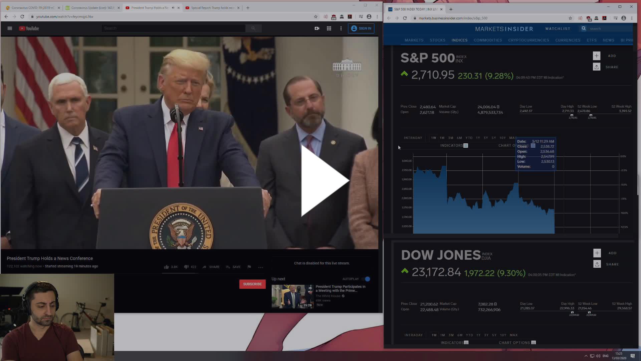Screen dimensions: 641x361
Task: Click the YouTube search magnifier button
Action: (x=253, y=28)
